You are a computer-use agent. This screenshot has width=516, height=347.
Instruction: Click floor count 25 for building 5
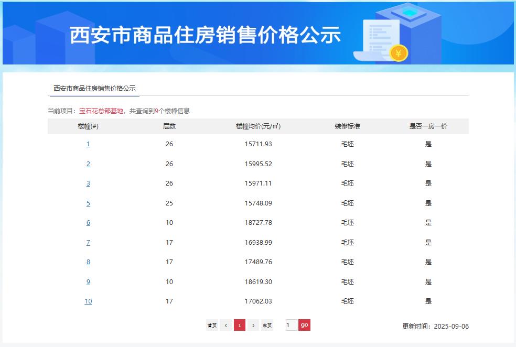tap(169, 203)
